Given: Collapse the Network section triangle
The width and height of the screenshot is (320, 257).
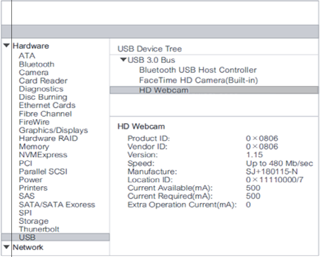Looking at the screenshot, I should click(x=6, y=247).
